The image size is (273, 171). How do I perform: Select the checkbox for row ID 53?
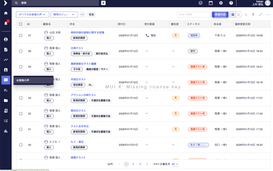pyautogui.click(x=21, y=98)
